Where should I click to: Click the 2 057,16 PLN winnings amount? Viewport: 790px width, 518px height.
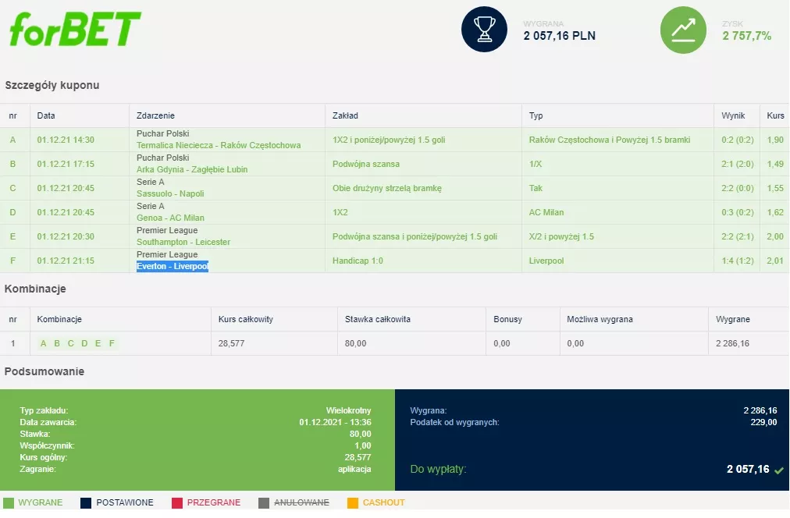click(x=559, y=36)
